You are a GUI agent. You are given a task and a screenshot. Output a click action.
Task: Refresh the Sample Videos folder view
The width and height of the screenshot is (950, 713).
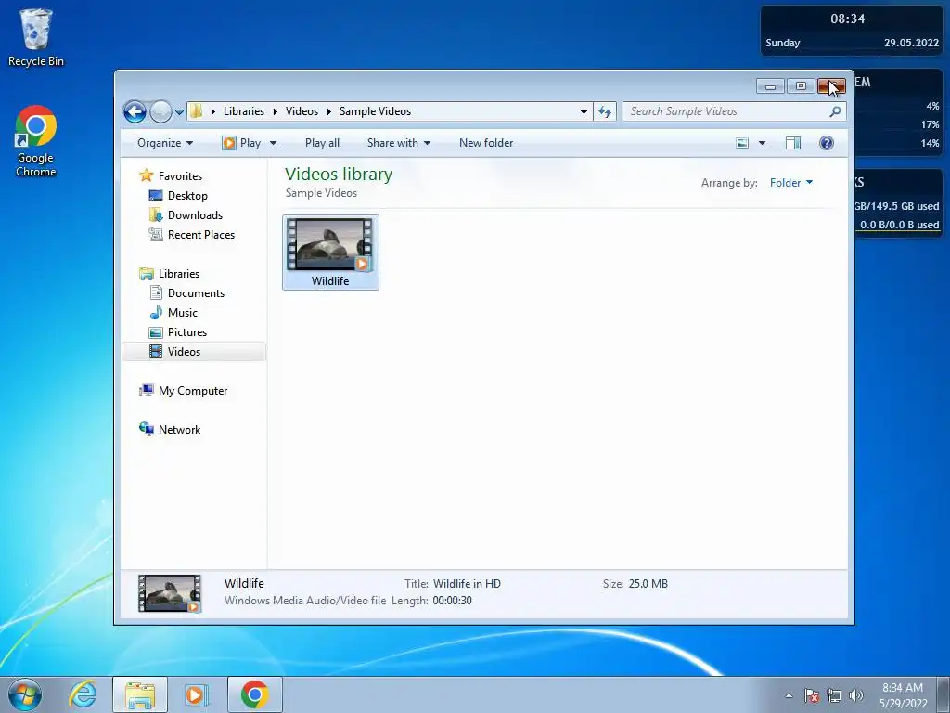[605, 111]
